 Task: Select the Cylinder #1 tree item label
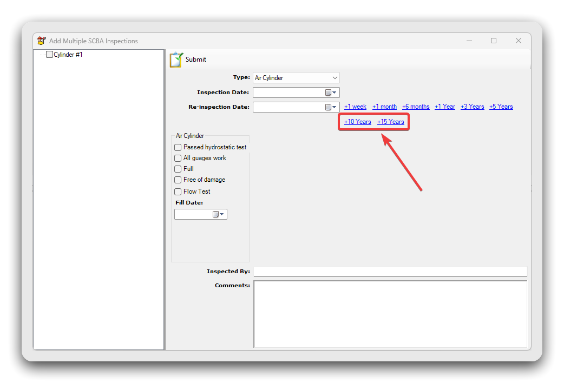(68, 55)
